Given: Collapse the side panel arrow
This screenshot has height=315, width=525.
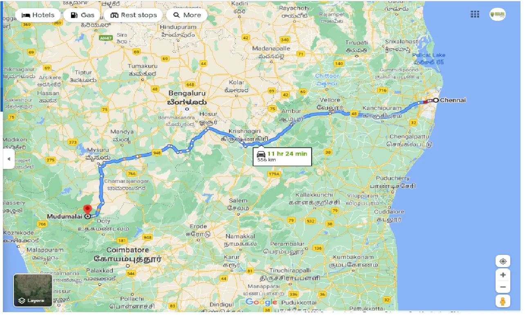Looking at the screenshot, I should tap(9, 159).
